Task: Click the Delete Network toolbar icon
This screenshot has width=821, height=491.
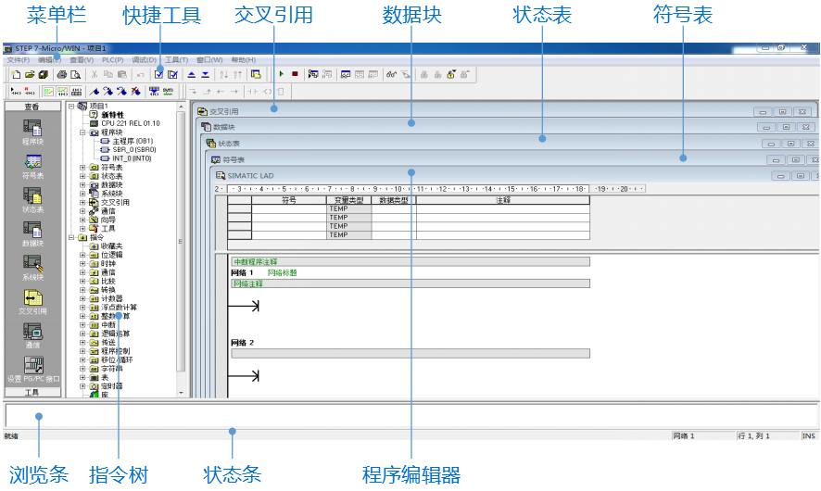Action: pos(30,92)
